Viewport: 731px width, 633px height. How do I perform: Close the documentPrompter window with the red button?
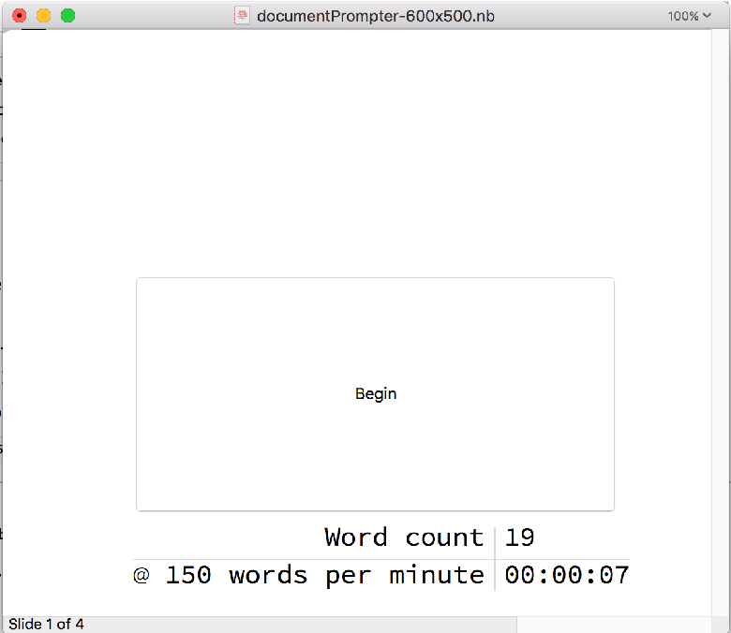pyautogui.click(x=19, y=16)
